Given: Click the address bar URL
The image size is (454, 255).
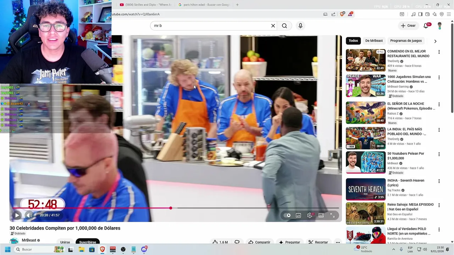Looking at the screenshot, I should coord(136,14).
